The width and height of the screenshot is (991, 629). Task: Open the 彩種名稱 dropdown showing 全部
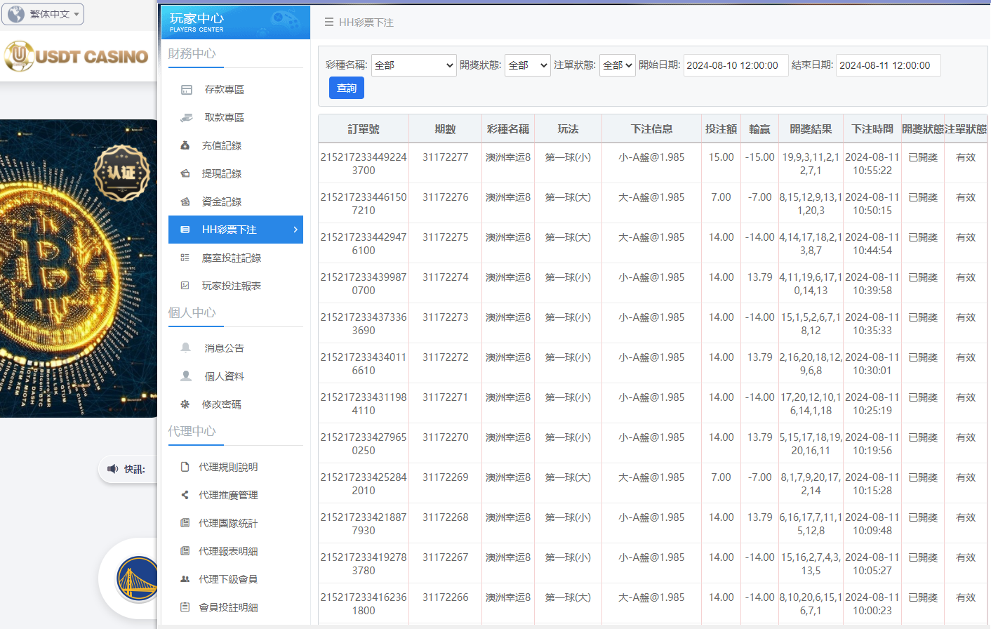(x=413, y=65)
